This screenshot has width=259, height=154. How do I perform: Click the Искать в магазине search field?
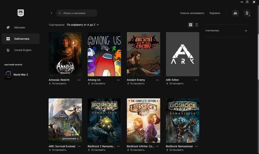(77, 13)
